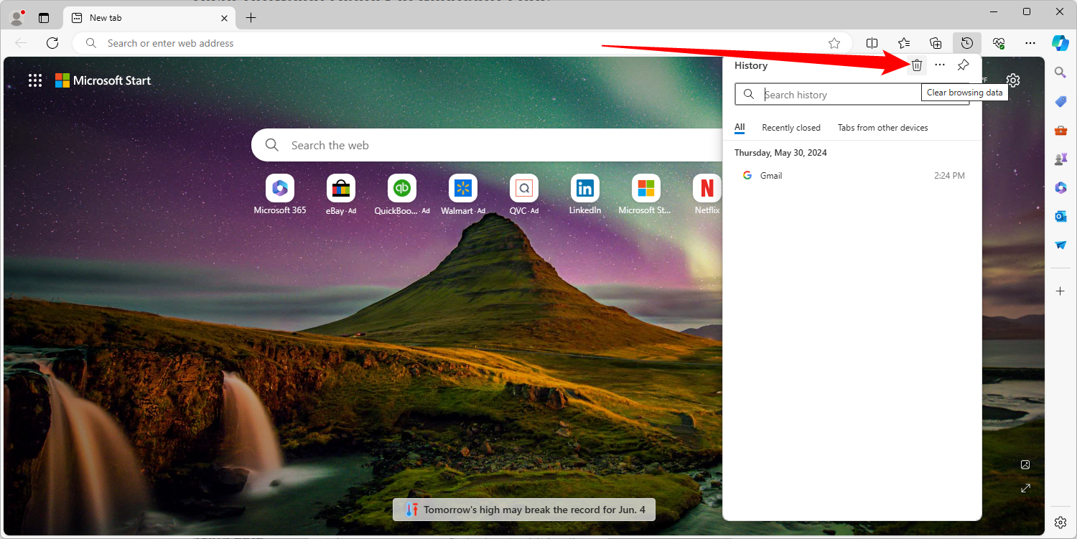
Task: Open the Edge sidebar Search tool
Action: 1060,72
